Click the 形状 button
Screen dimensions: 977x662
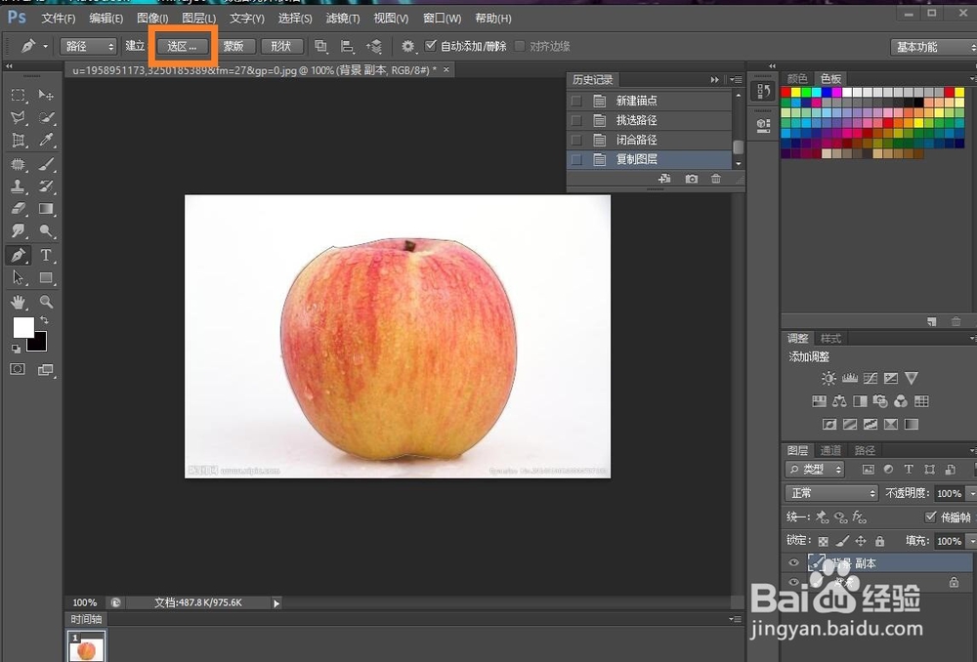click(x=281, y=46)
